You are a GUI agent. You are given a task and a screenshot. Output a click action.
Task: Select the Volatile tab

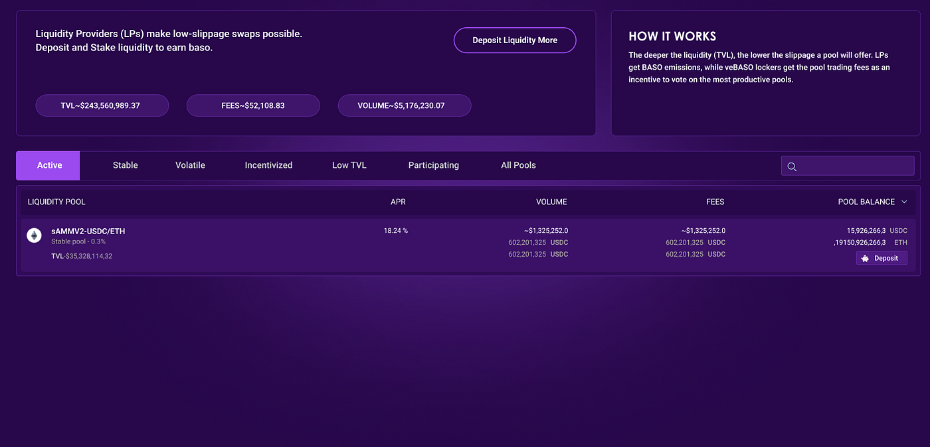coord(190,165)
